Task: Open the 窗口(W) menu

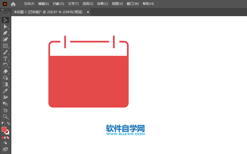Action: [x=133, y=4]
